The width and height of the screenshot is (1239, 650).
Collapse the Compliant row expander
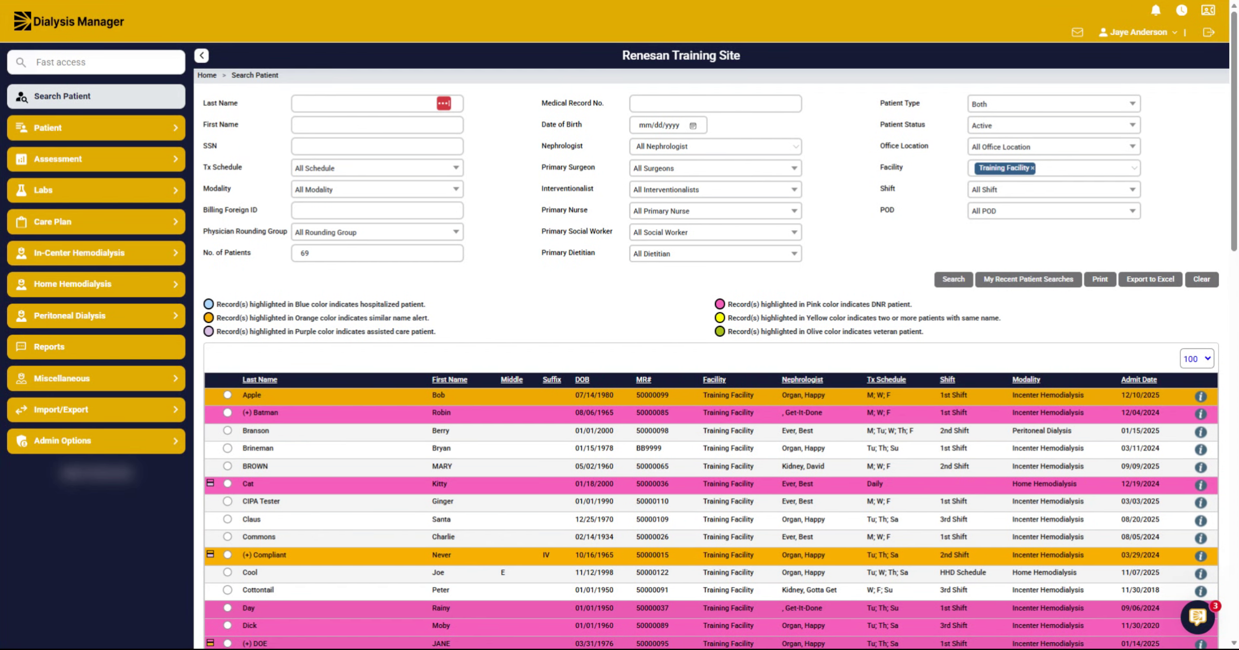210,554
